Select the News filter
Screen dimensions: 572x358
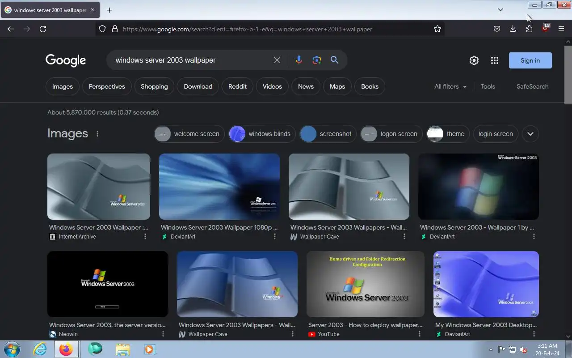306,86
